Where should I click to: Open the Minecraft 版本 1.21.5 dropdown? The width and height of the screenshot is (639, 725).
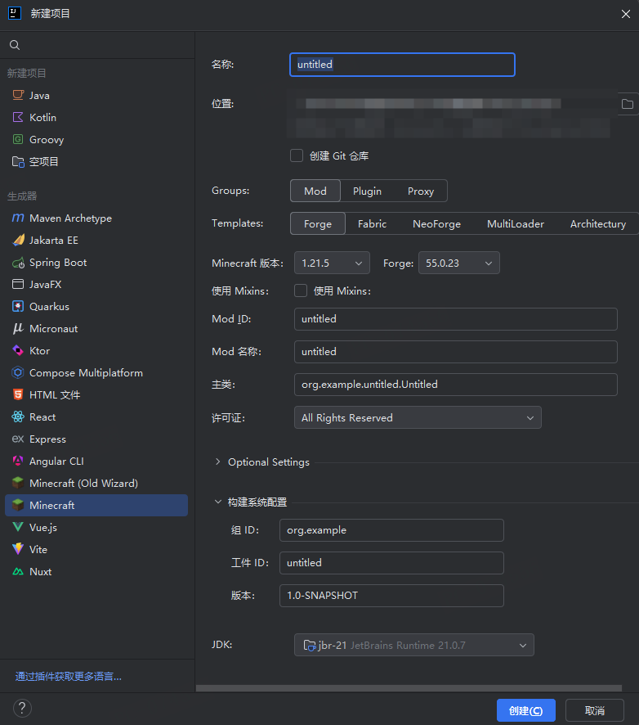click(x=332, y=263)
